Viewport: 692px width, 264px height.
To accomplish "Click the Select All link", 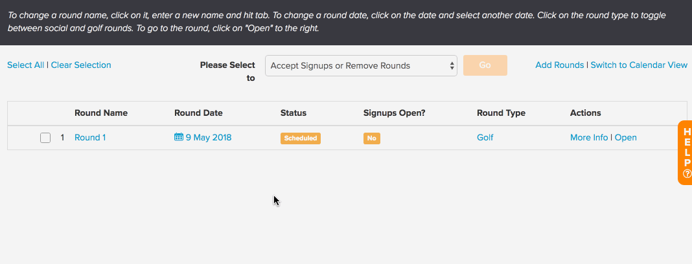I will click(26, 65).
